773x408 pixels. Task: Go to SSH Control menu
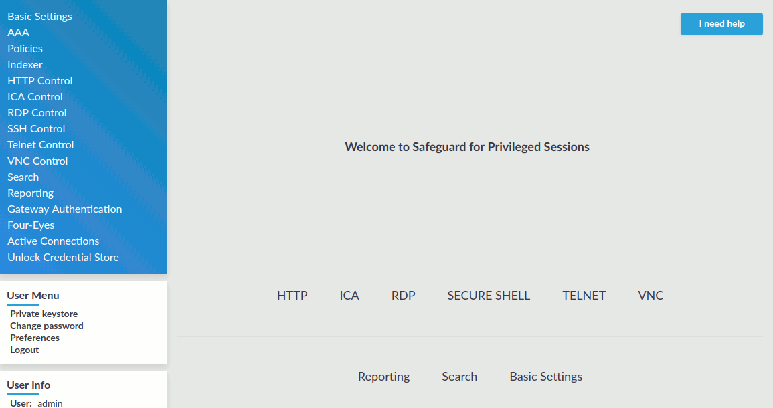36,128
